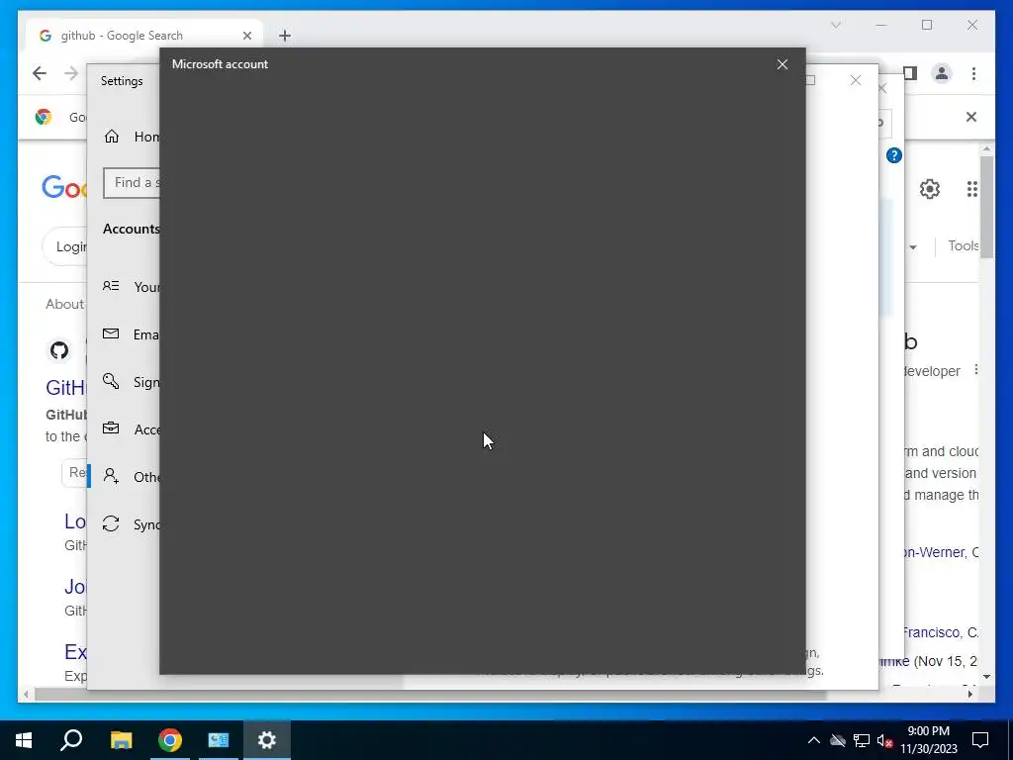
Task: Close the github Google Search tab
Action: [246, 36]
